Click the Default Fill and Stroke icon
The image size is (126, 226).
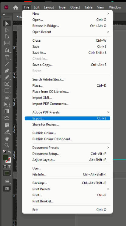click(5, 152)
